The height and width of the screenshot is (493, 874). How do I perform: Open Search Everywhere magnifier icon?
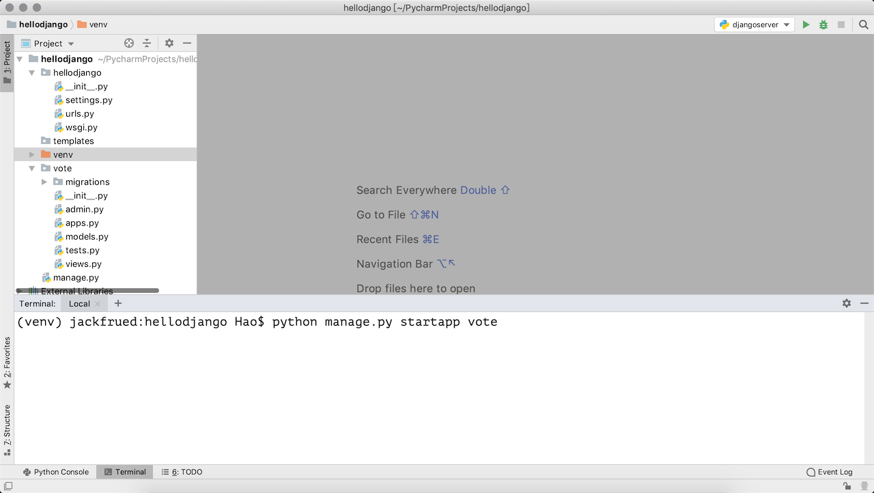pyautogui.click(x=863, y=25)
